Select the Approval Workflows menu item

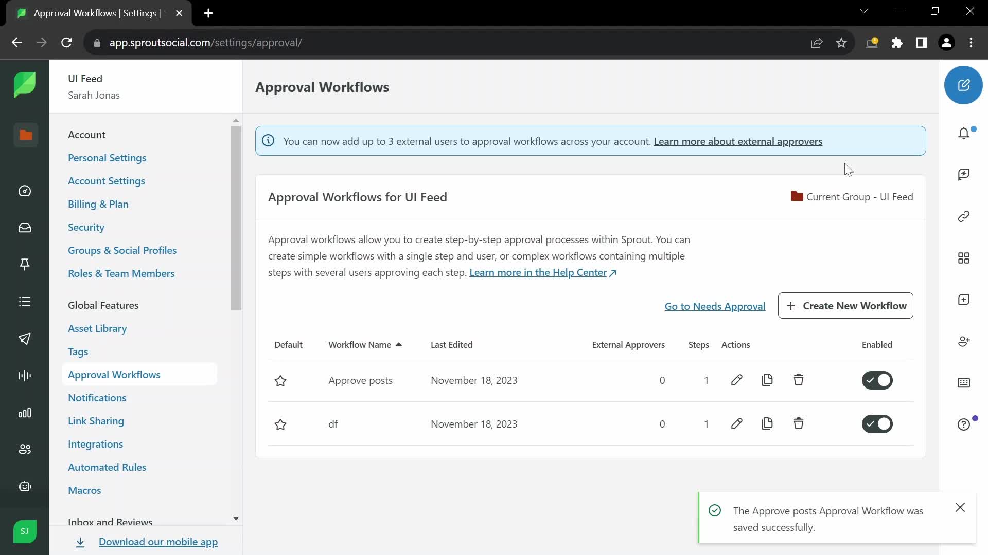114,374
